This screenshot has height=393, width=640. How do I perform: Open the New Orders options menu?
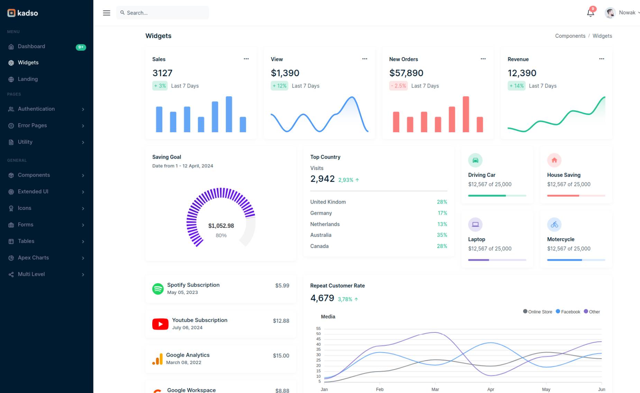483,59
